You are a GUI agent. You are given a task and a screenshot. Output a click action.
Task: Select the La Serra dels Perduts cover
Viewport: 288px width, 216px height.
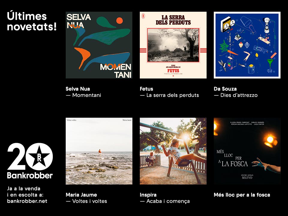point(173,45)
